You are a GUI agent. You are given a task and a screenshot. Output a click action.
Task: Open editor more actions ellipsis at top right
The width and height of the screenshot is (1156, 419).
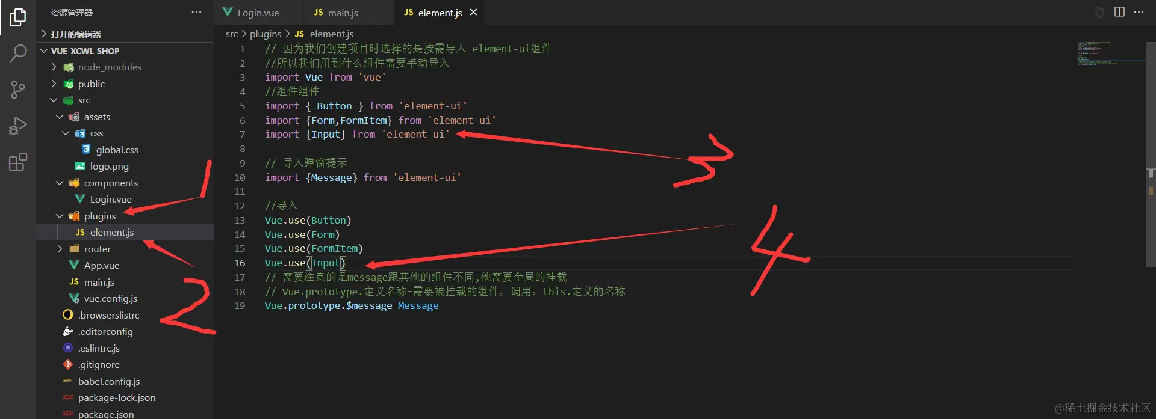click(1139, 12)
